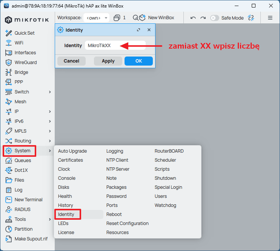Open the Workspace dropdown

pos(96,18)
